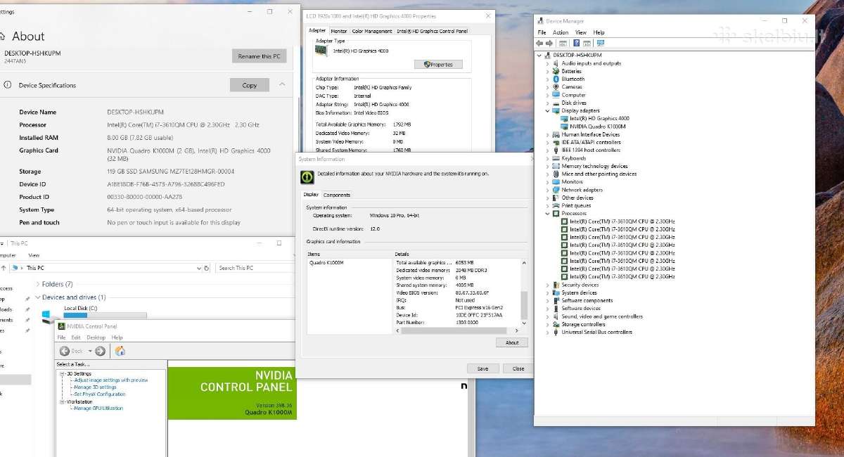
Task: Switch to the Monitor tab
Action: click(339, 31)
